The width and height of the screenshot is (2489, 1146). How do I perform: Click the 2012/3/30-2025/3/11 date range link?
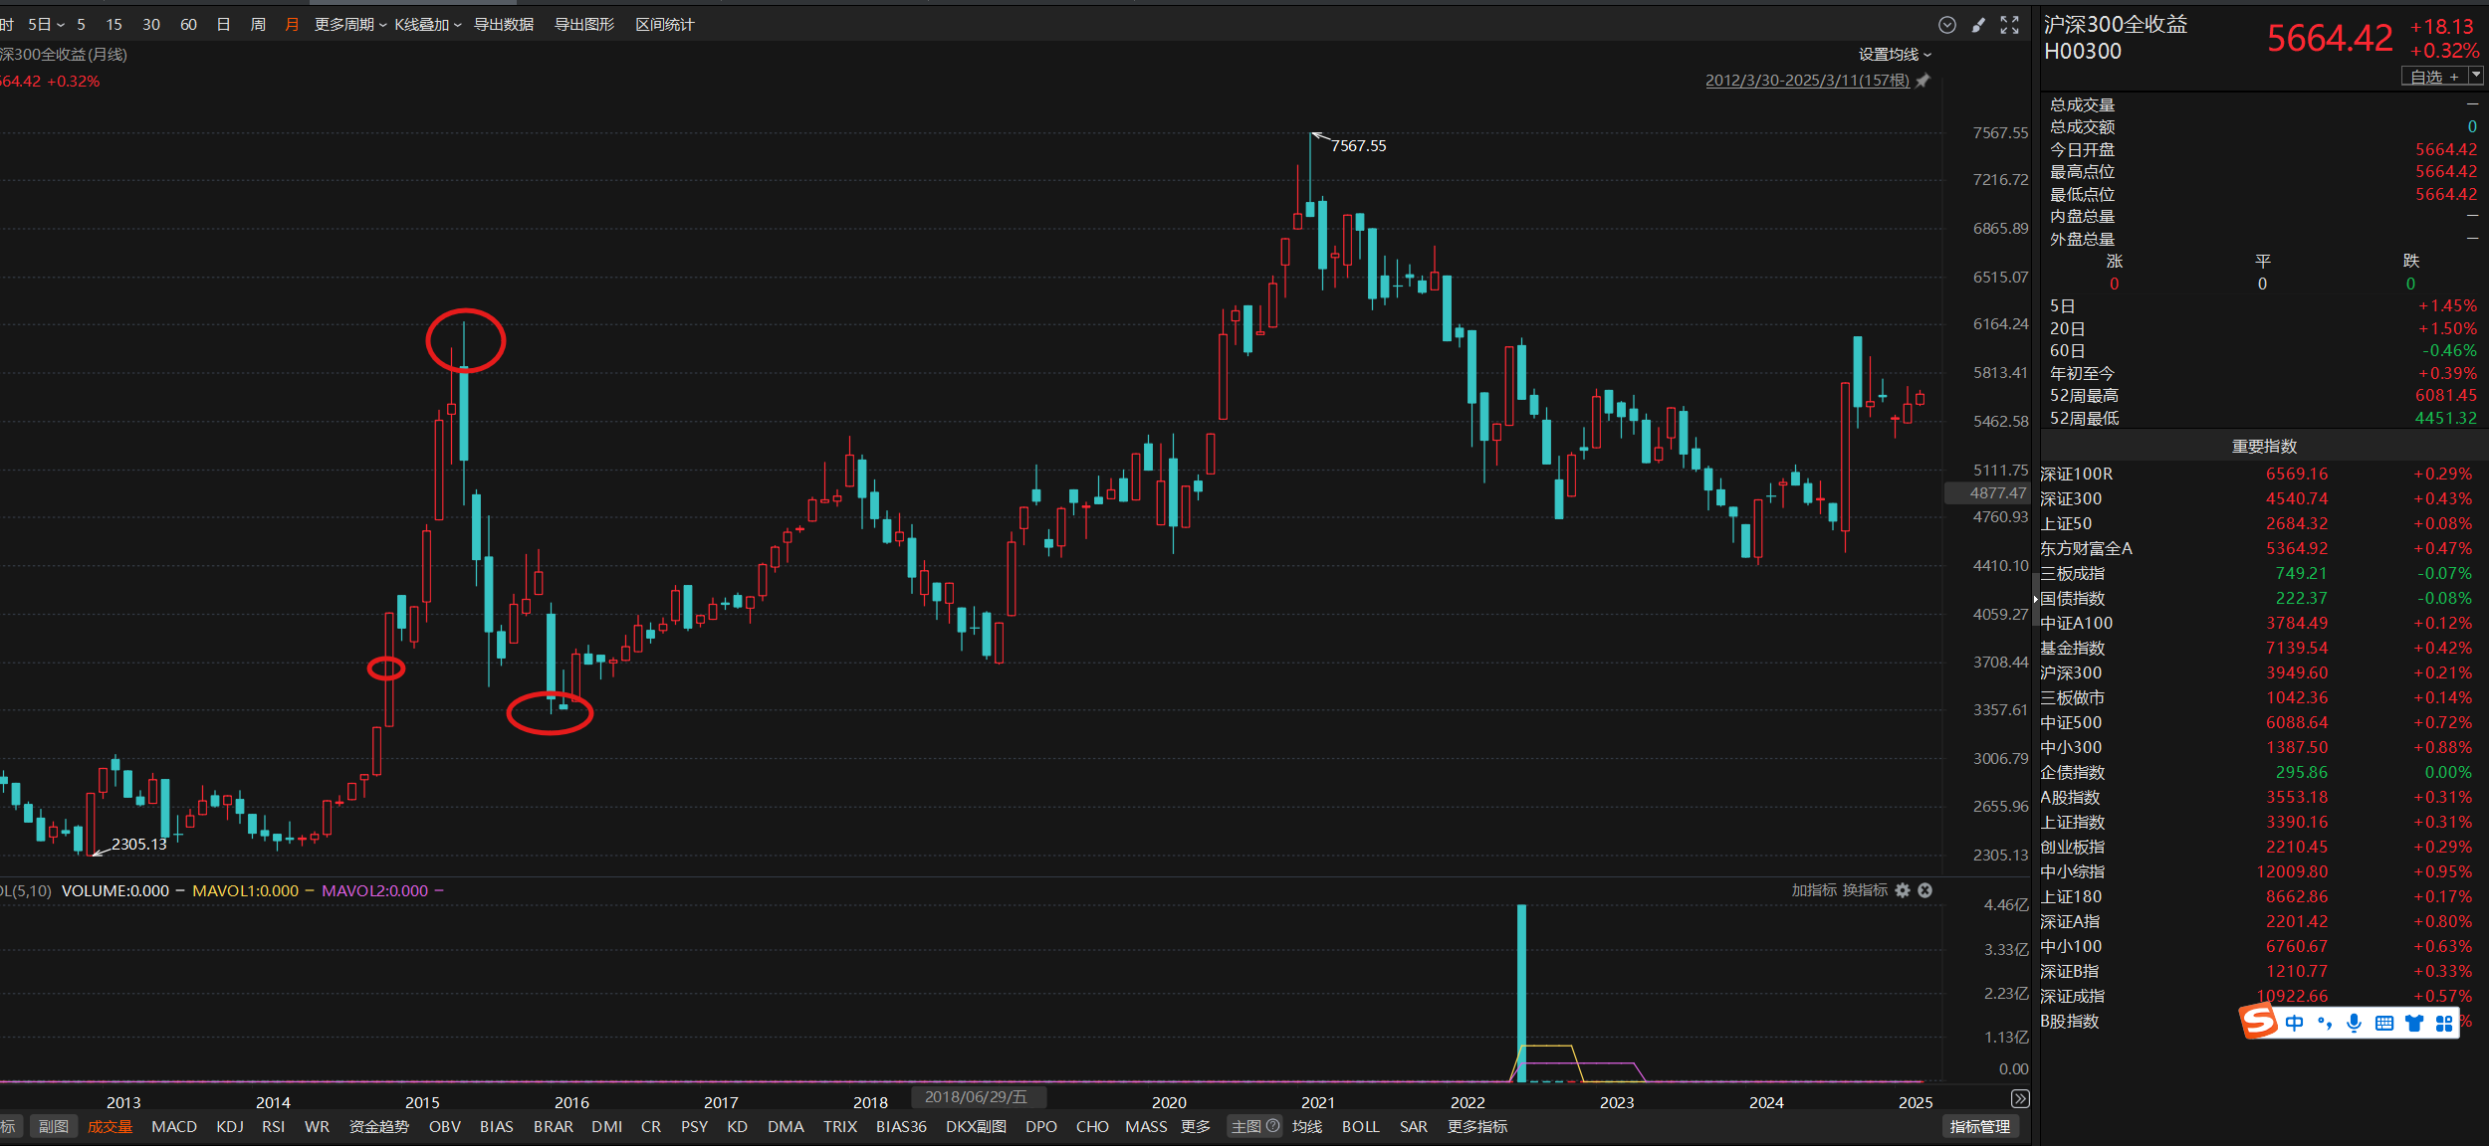pos(1807,81)
